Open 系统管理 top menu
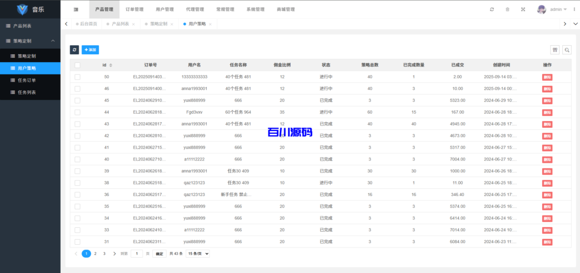Image resolution: width=580 pixels, height=273 pixels. click(255, 10)
